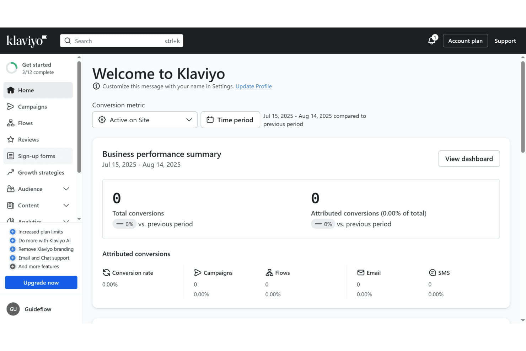
Task: Click the Campaigns icon in Attributed conversions
Action: [198, 273]
